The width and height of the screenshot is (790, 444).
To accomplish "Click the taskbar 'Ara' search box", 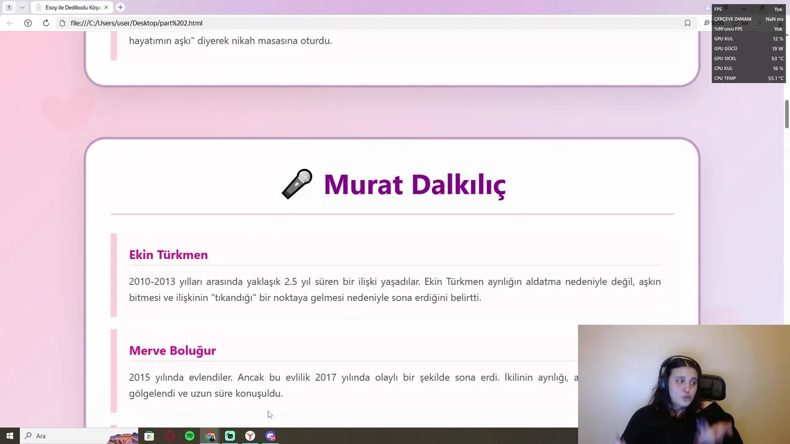I will tap(80, 436).
